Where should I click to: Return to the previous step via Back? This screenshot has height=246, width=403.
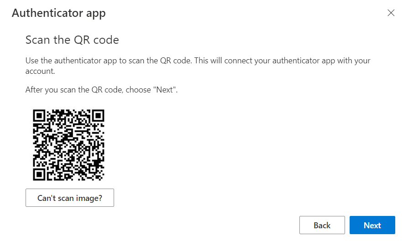click(x=322, y=225)
